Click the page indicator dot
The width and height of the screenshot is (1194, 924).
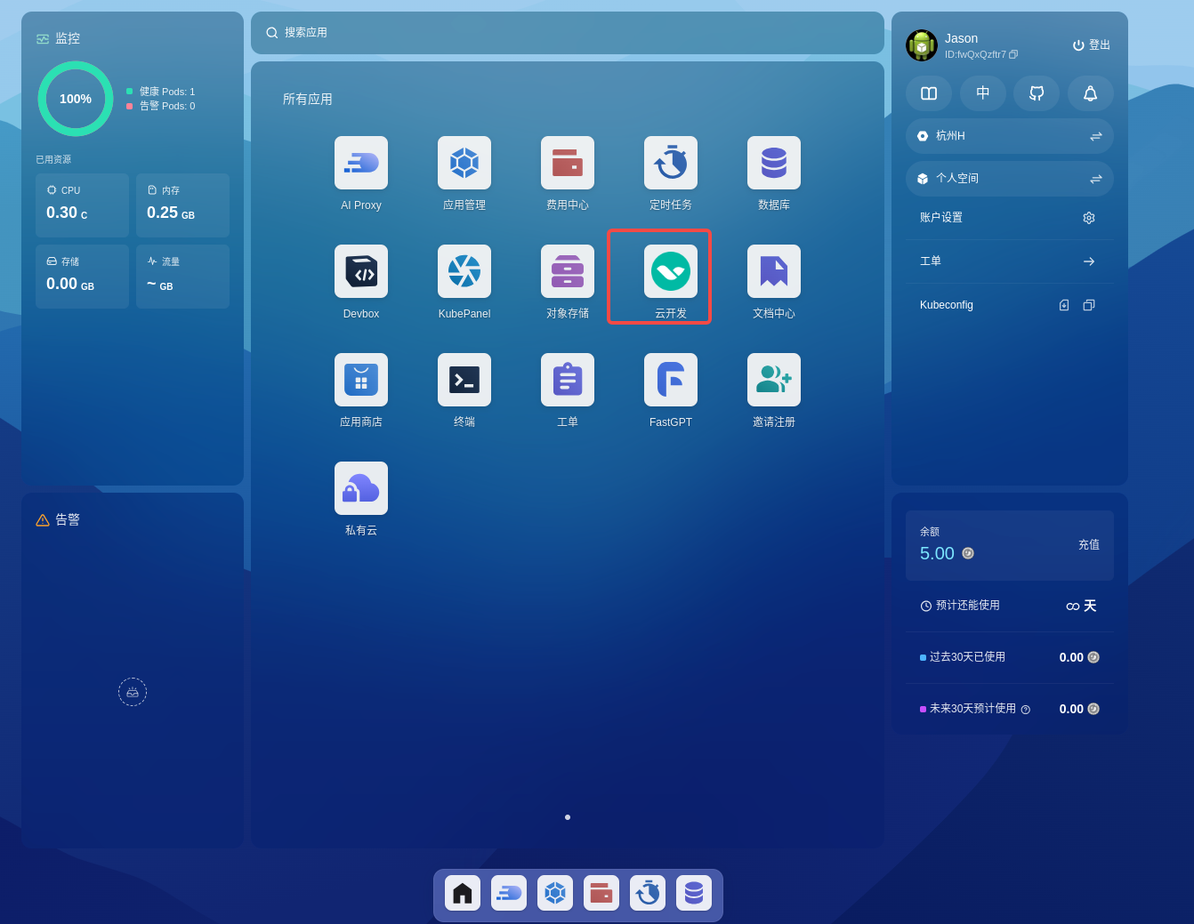point(568,817)
